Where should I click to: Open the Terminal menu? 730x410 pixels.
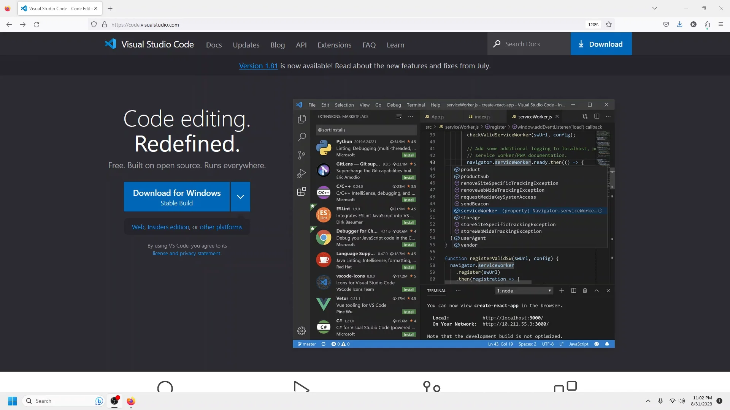coord(416,105)
